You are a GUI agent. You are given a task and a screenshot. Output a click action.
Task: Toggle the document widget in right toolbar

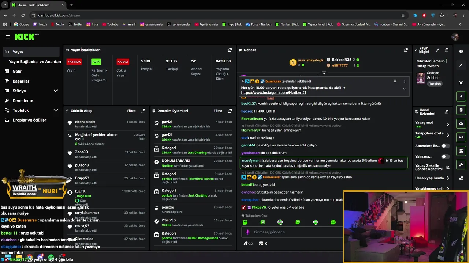point(461,110)
